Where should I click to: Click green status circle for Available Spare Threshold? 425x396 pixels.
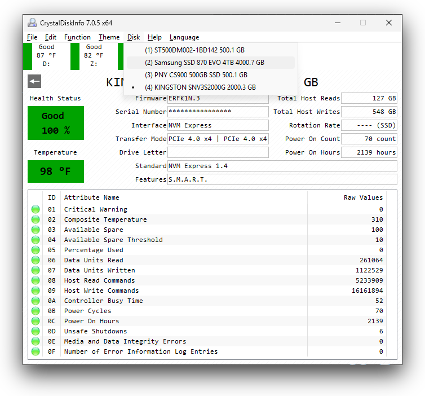pos(36,240)
